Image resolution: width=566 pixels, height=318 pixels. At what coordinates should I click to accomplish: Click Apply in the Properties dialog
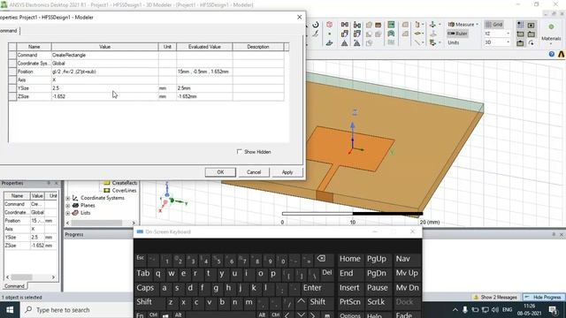pyautogui.click(x=287, y=172)
